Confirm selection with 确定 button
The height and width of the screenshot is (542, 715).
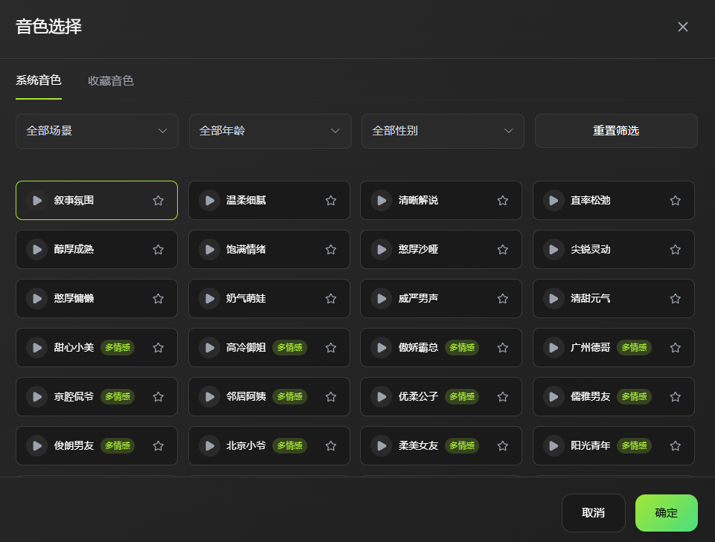coord(666,513)
